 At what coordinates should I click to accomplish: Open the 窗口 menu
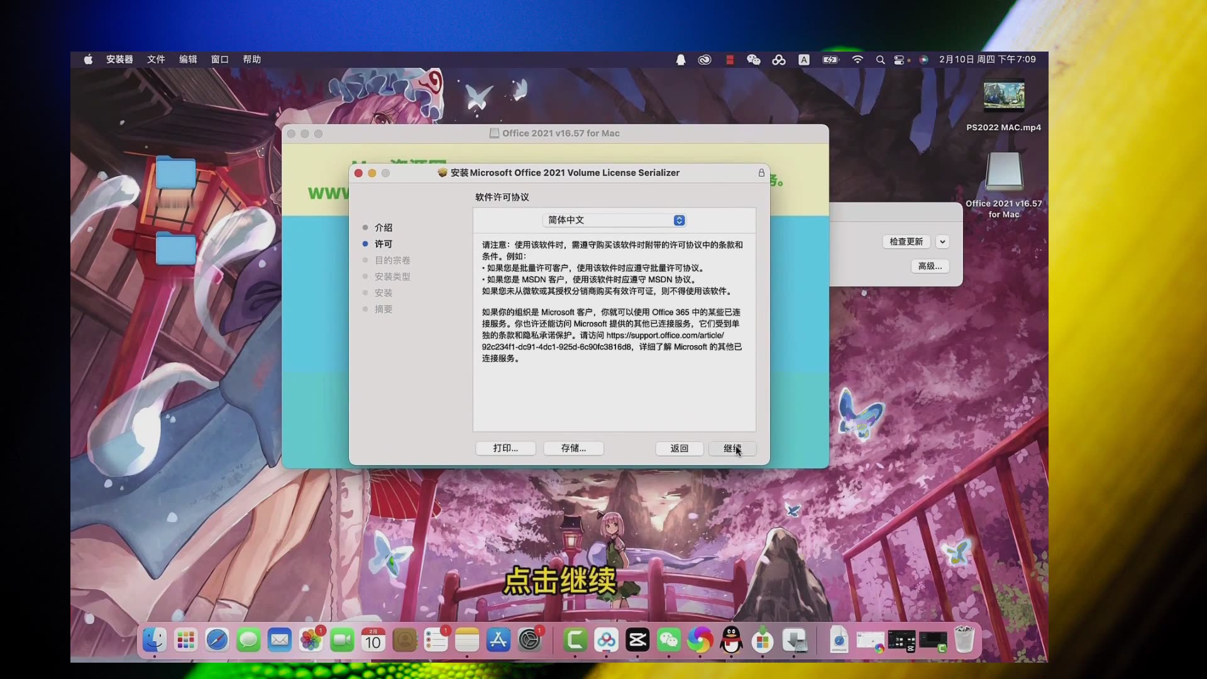tap(220, 59)
